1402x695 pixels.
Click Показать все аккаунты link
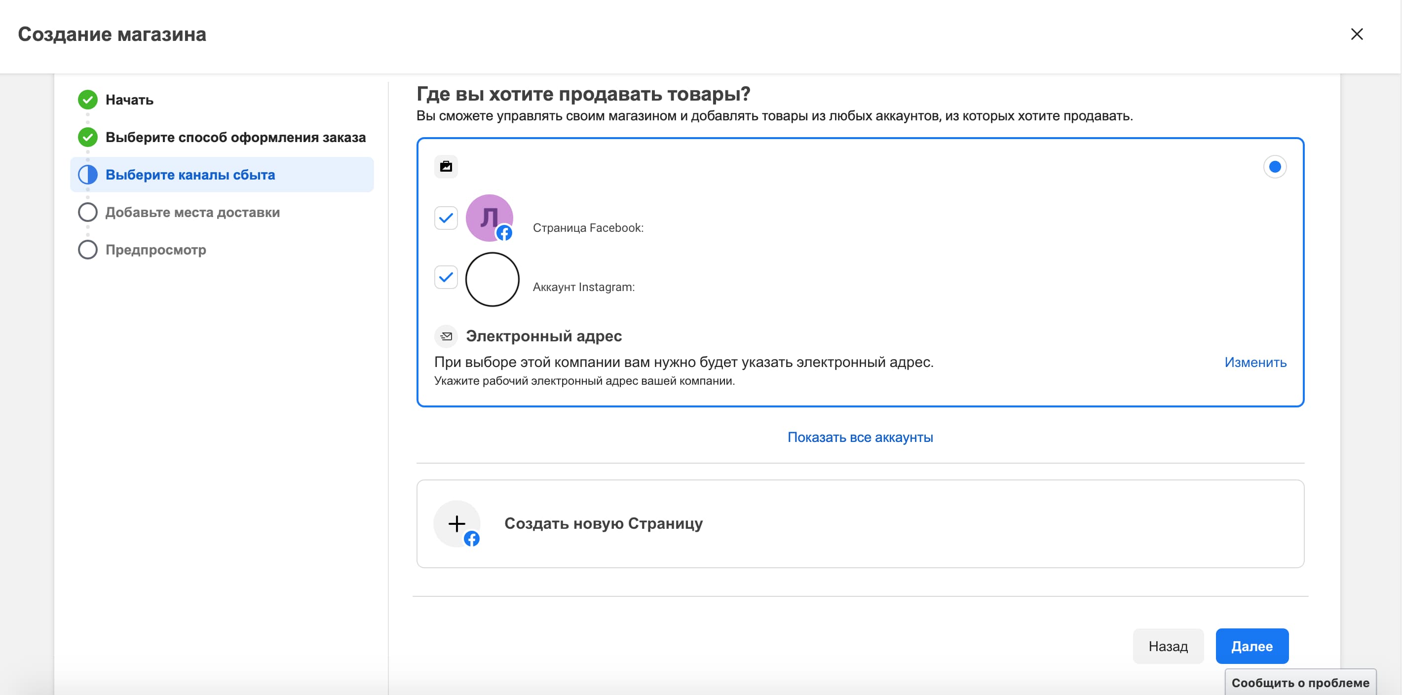coord(860,437)
